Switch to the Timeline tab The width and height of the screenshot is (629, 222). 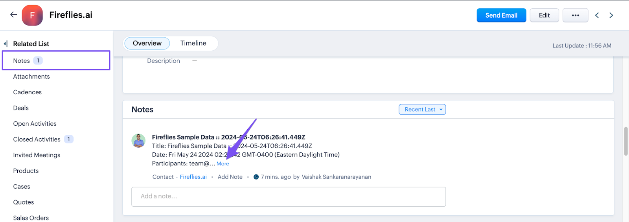pos(193,43)
